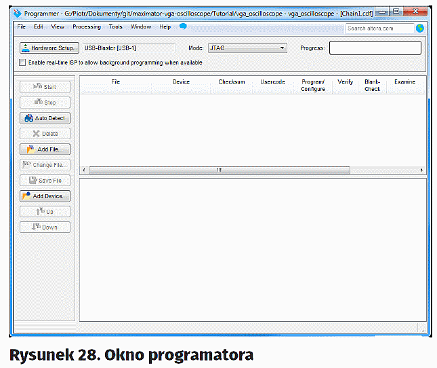The height and width of the screenshot is (368, 437).
Task: Click the blue help bubble icon in menu bar
Action: pos(183,26)
